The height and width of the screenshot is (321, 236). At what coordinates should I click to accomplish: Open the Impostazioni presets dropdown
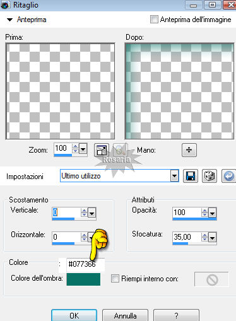174,176
